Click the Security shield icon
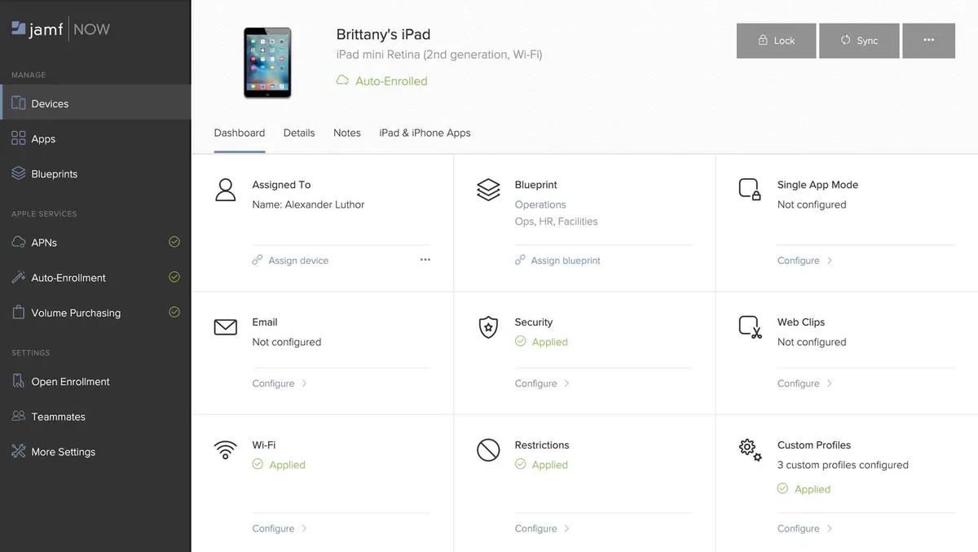This screenshot has height=552, width=978. click(487, 327)
